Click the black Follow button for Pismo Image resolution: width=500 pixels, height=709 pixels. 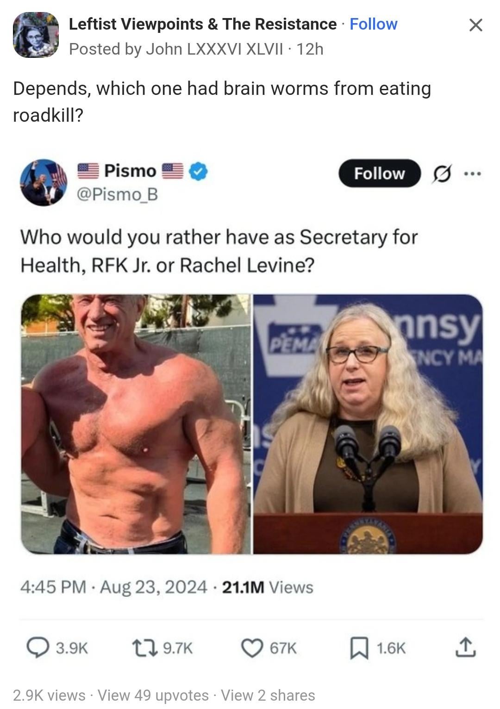coord(380,173)
